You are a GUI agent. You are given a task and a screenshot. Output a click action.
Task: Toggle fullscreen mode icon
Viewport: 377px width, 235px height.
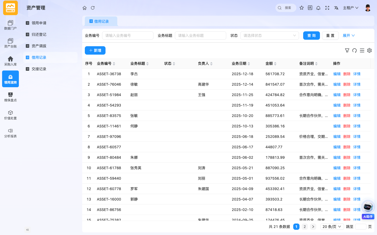coord(327,8)
